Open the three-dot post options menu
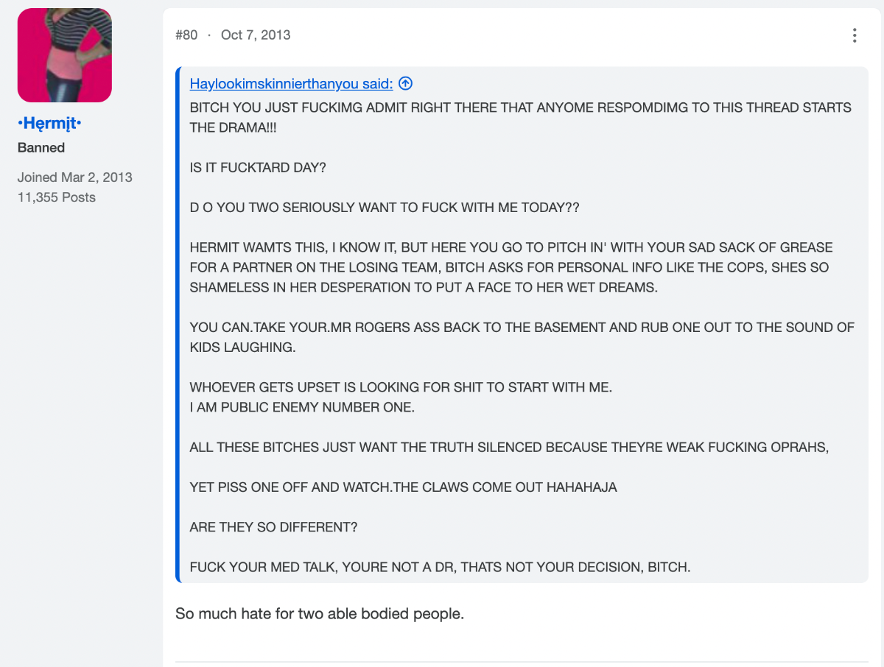 (x=855, y=35)
